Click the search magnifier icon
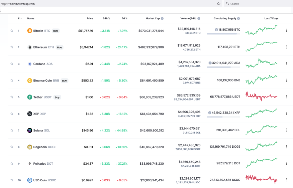 pyautogui.click(x=228, y=4)
